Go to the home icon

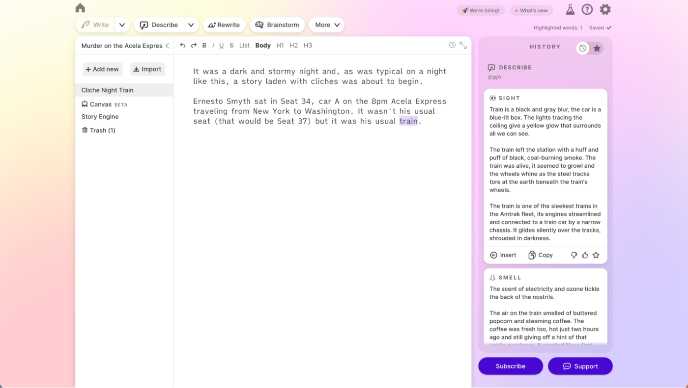(x=80, y=8)
